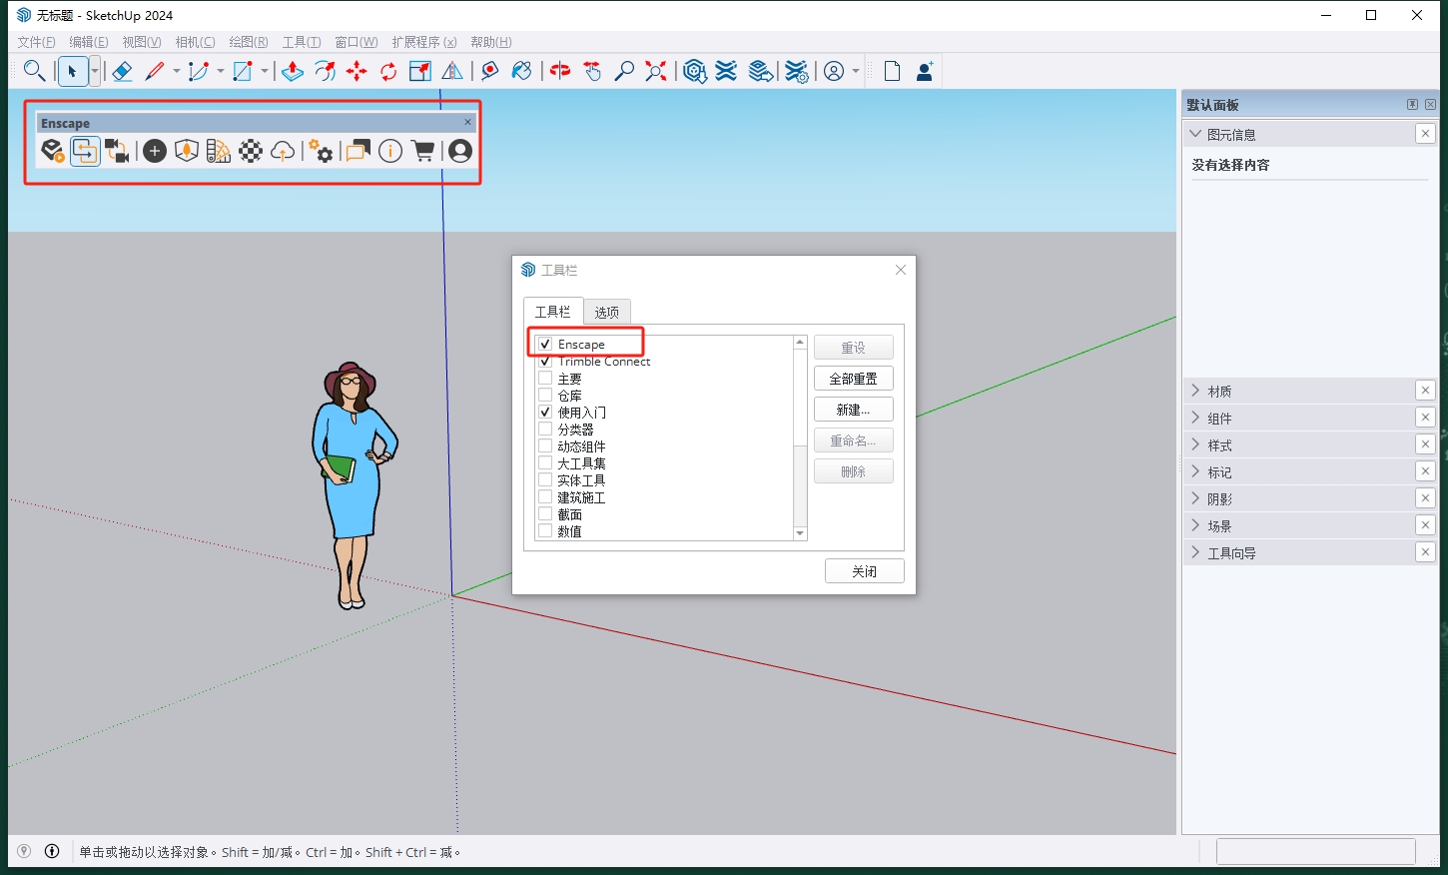
Task: Disable the Trimble Connect toolbar checkbox
Action: click(x=545, y=361)
